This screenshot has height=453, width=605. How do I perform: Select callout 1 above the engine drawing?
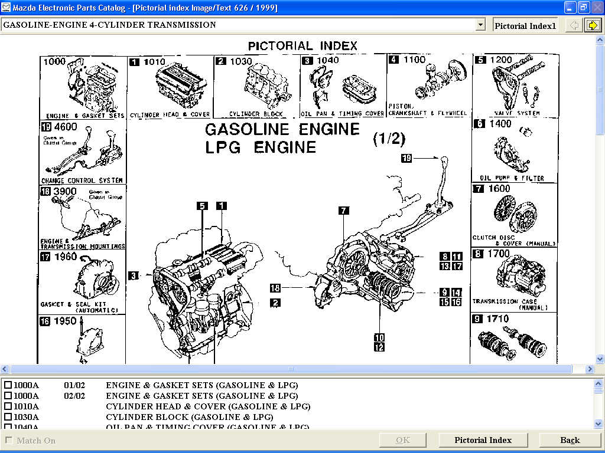pyautogui.click(x=222, y=206)
